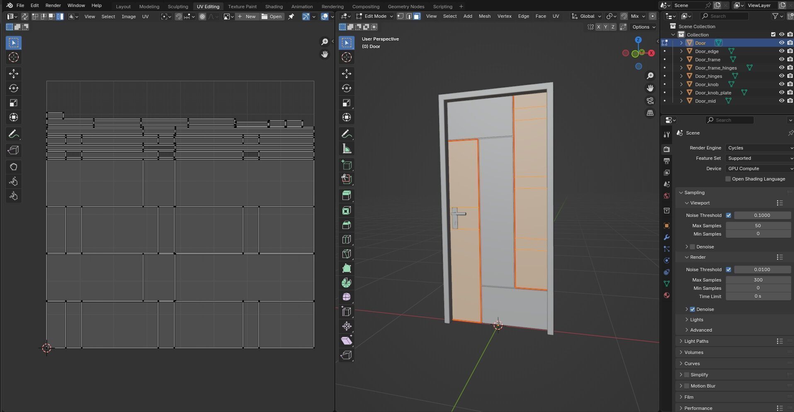This screenshot has width=794, height=412.
Task: Hide the Door_edge object in viewport
Action: tap(782, 51)
